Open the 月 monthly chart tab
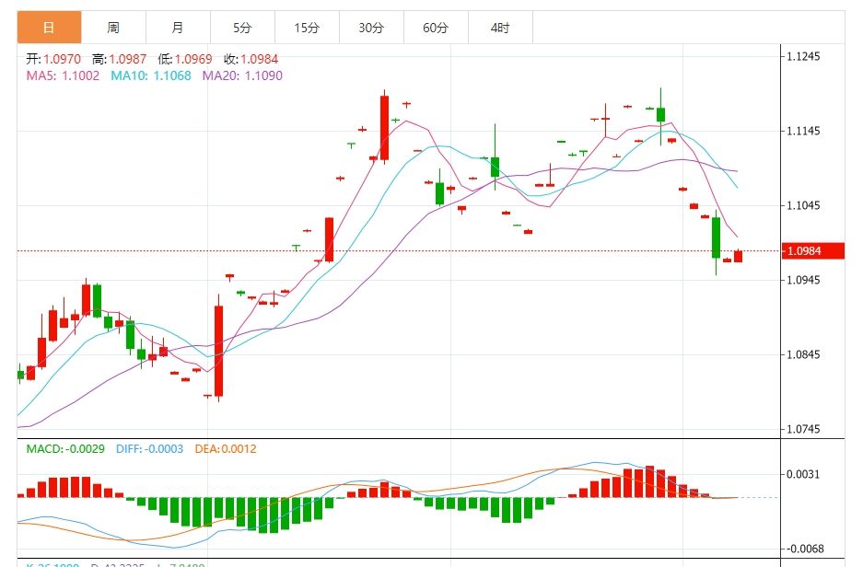 pyautogui.click(x=178, y=27)
